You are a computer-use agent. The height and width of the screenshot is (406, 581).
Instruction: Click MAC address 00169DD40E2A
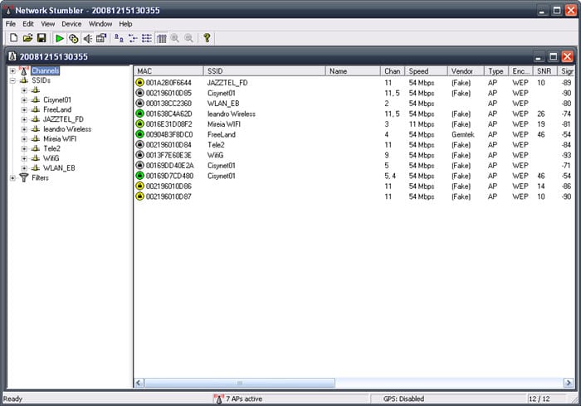[169, 165]
